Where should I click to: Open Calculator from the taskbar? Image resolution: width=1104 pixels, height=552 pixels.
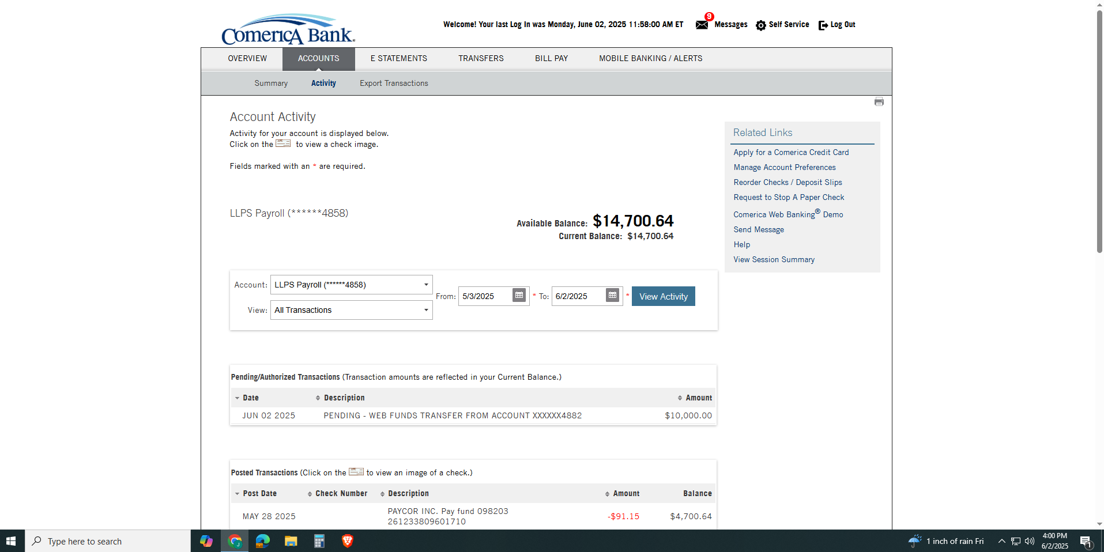click(319, 541)
